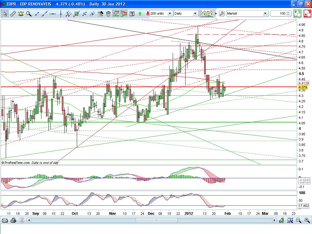Click the ProRealTime.com copyright text
This screenshot has height=234, width=312.
[16, 163]
